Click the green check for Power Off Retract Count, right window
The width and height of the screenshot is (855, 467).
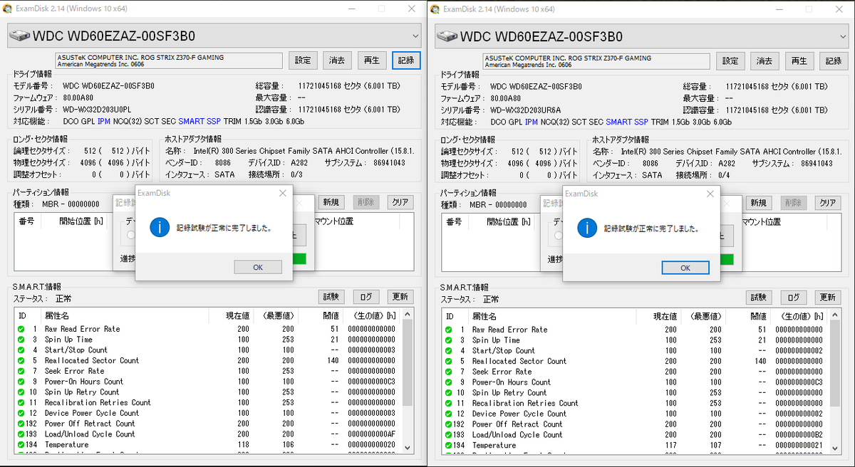(x=449, y=424)
